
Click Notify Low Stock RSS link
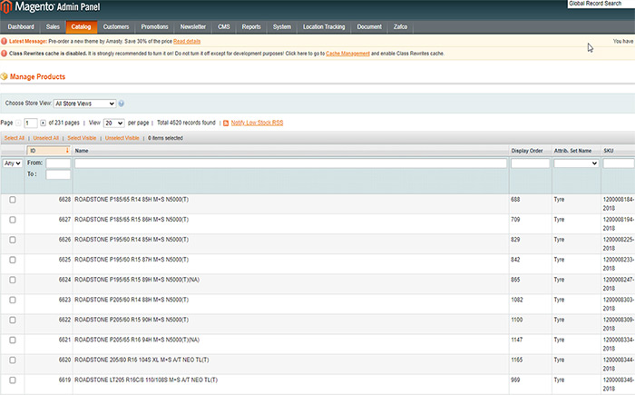(x=257, y=123)
